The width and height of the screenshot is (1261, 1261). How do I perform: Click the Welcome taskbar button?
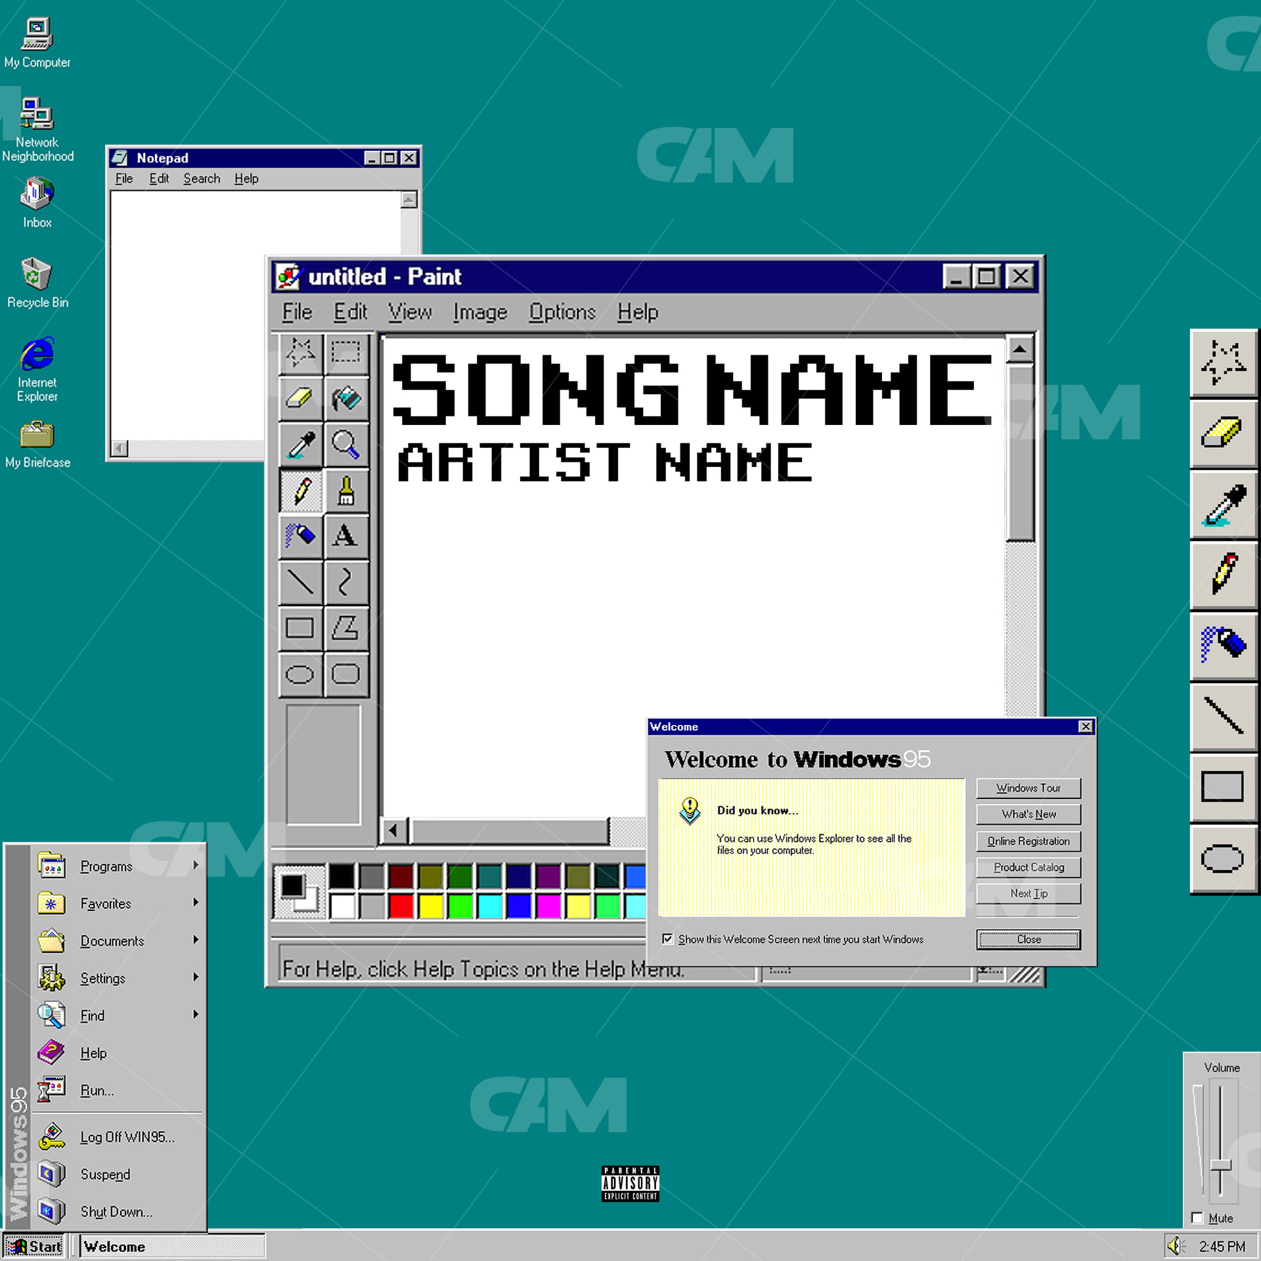[x=172, y=1247]
